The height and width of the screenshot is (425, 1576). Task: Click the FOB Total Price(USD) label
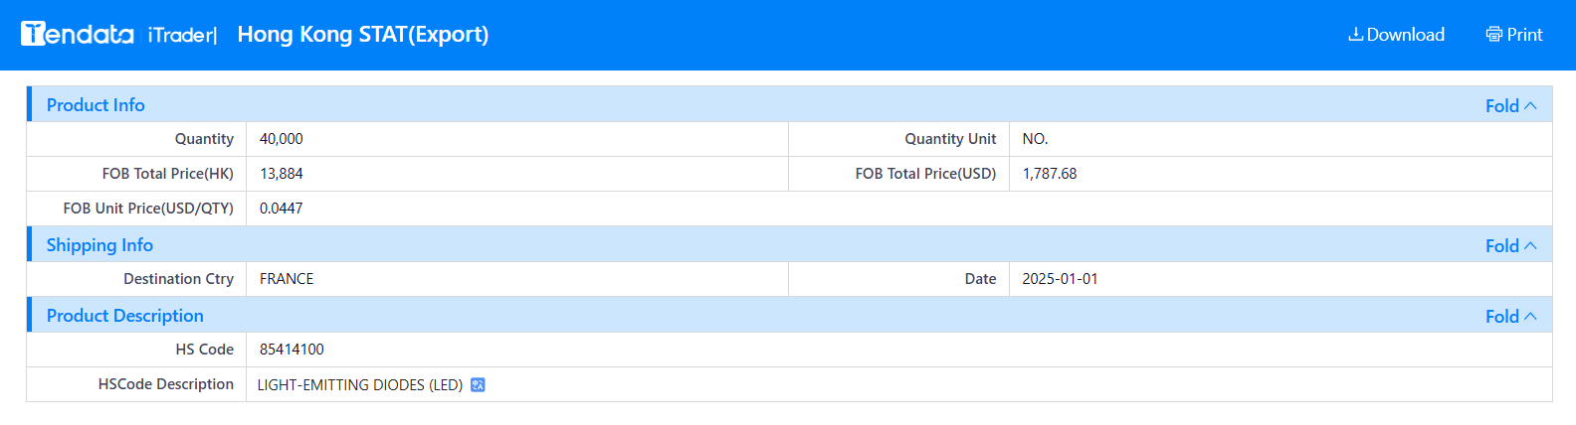925,174
